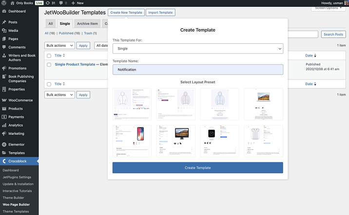Filter by Published (18) link
349x215 pixels.
point(69,33)
